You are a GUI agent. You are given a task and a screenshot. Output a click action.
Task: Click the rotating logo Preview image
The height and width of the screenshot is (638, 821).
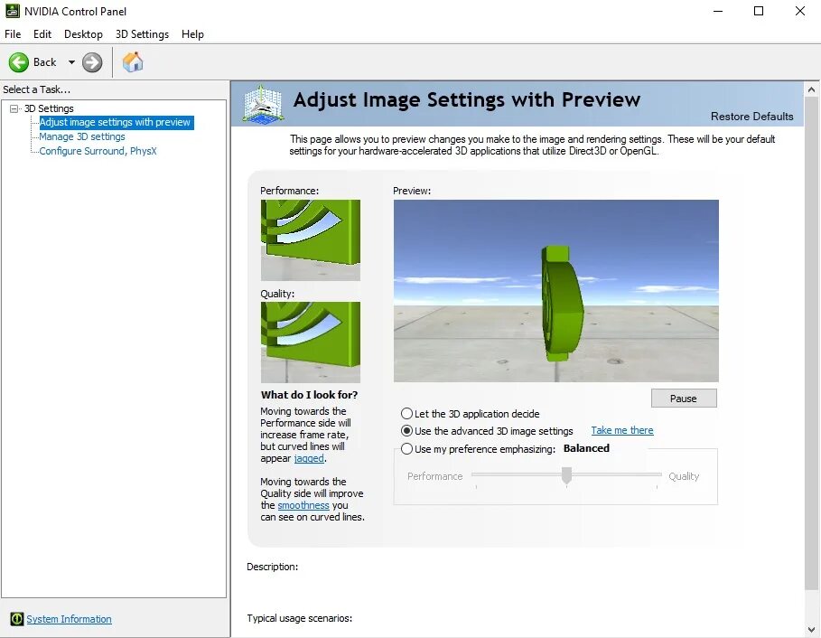click(x=556, y=291)
